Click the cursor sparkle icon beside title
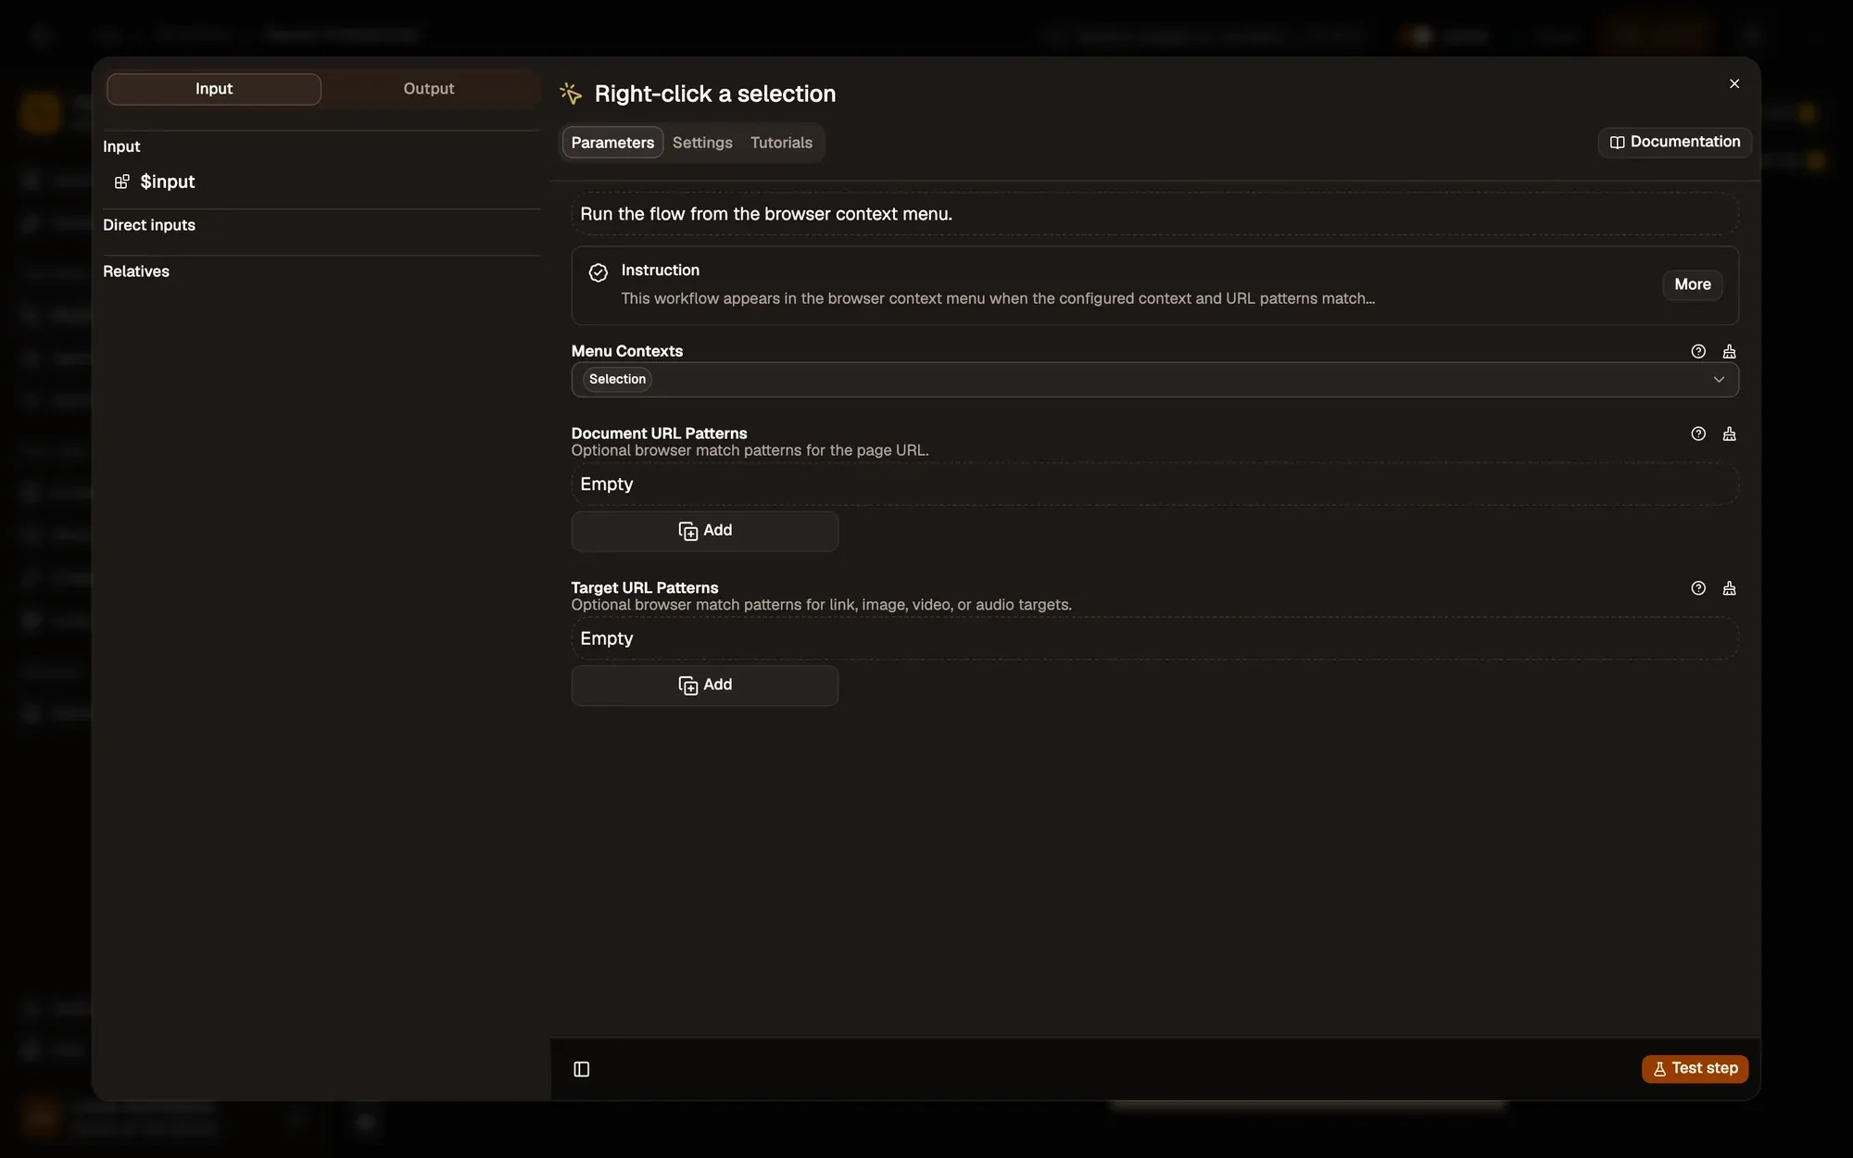 [x=571, y=94]
